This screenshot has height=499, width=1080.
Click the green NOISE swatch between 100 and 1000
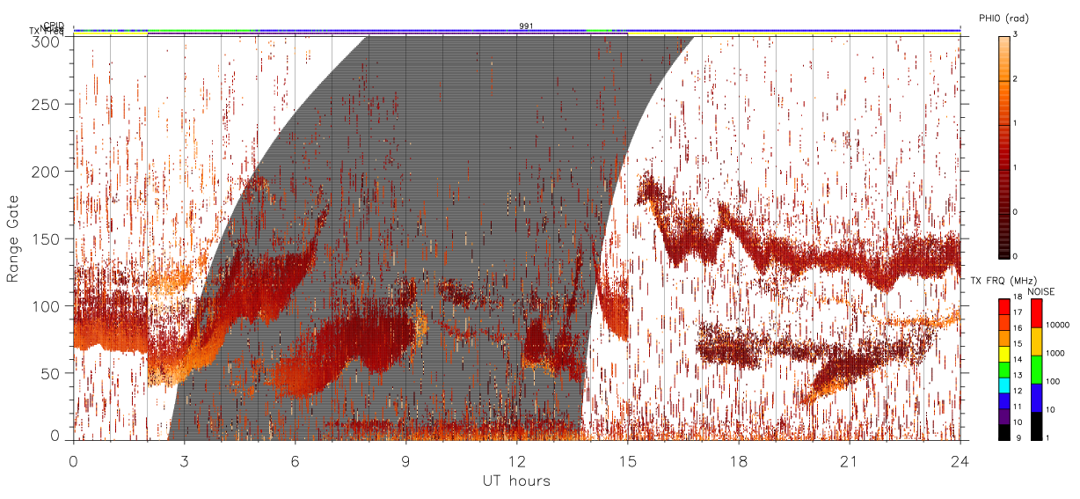pyautogui.click(x=1036, y=370)
